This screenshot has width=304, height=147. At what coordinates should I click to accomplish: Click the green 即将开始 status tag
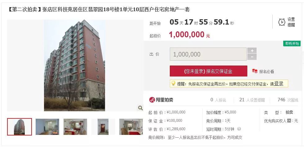click(292, 44)
